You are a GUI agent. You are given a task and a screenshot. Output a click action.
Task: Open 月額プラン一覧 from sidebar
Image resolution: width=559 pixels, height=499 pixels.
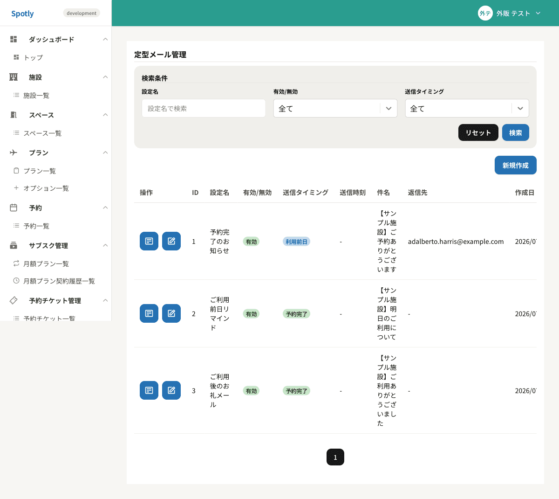46,263
